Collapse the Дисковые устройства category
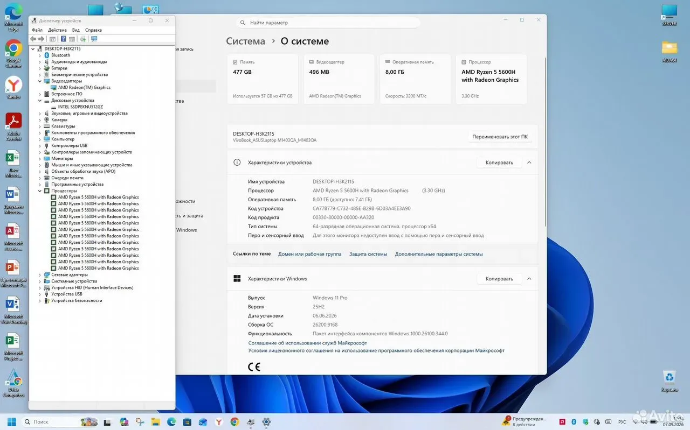 (39, 100)
